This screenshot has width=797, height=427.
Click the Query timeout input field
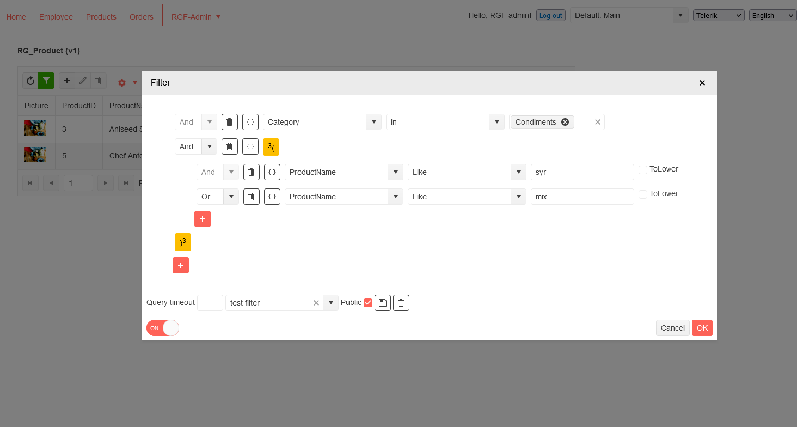pyautogui.click(x=210, y=303)
